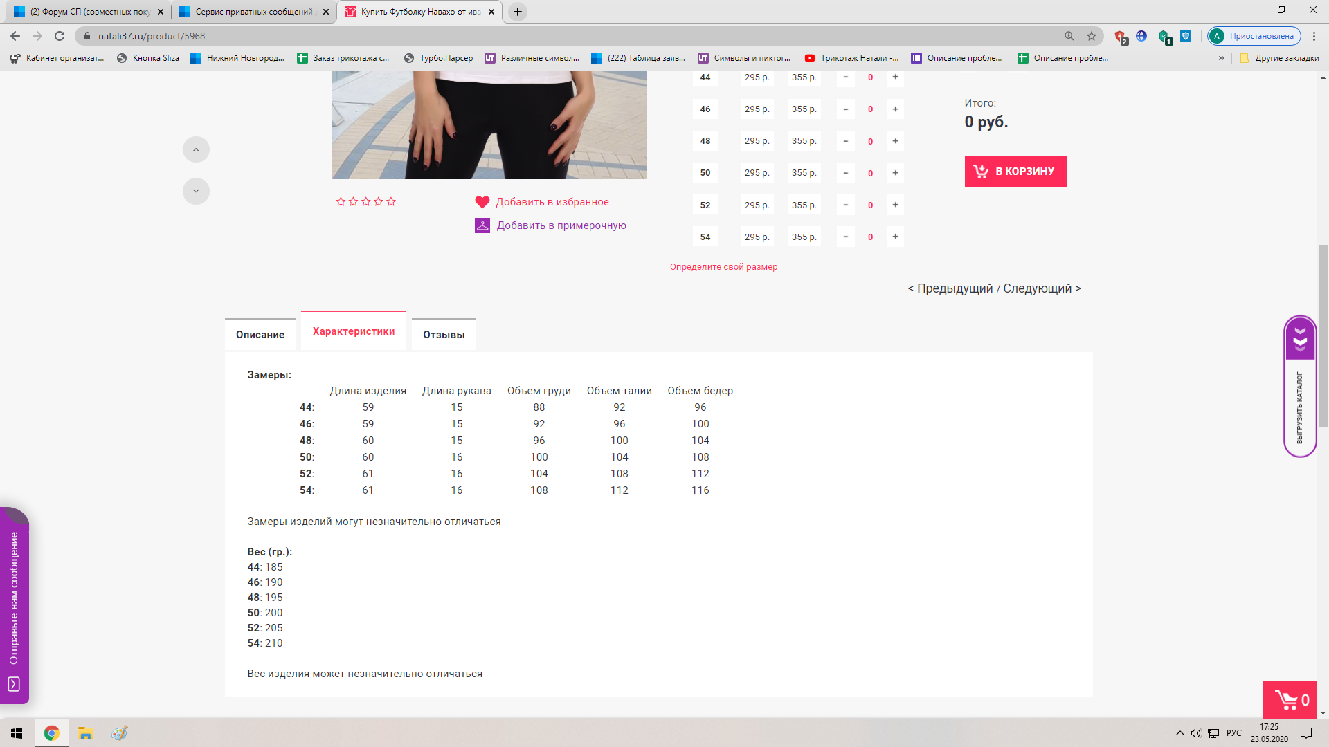Click the bookmark star in address bar
This screenshot has width=1329, height=747.
1092,36
